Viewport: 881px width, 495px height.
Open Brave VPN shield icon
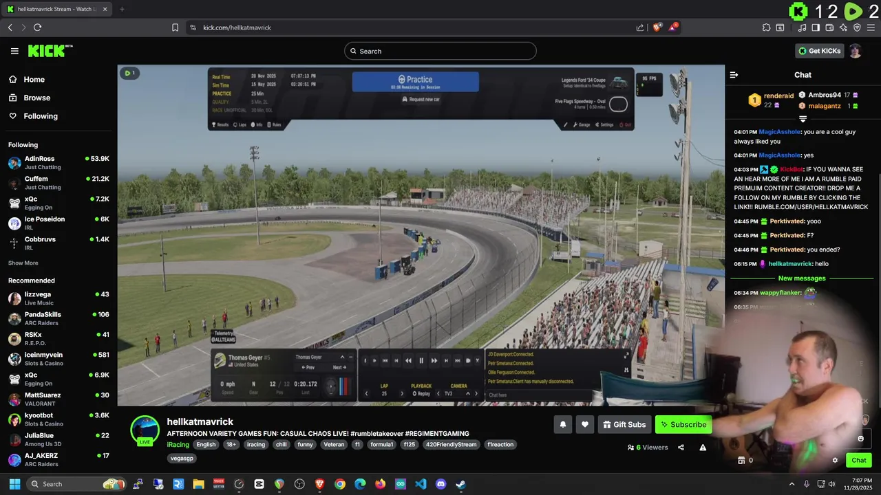tap(857, 27)
